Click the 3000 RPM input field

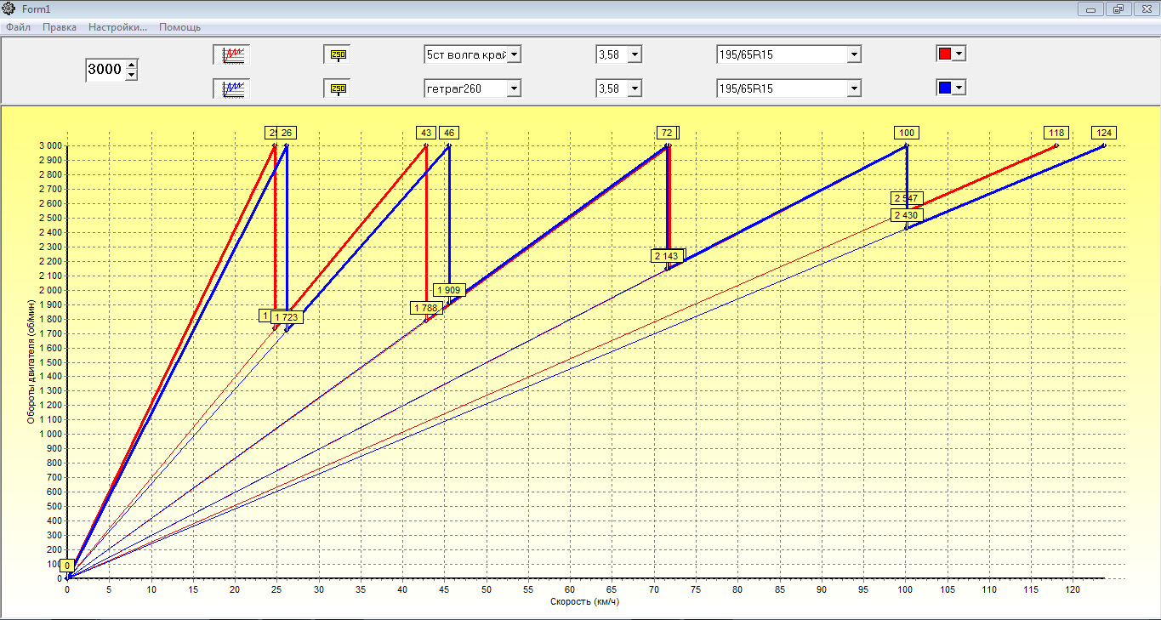point(105,70)
